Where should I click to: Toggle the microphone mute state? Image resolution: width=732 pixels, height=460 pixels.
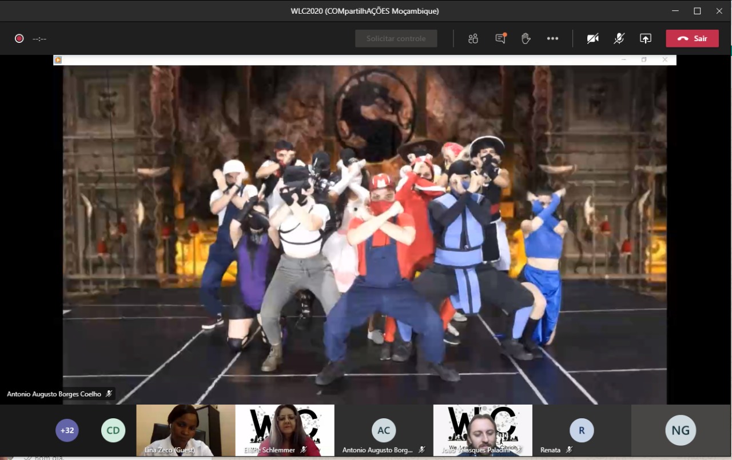pos(619,38)
